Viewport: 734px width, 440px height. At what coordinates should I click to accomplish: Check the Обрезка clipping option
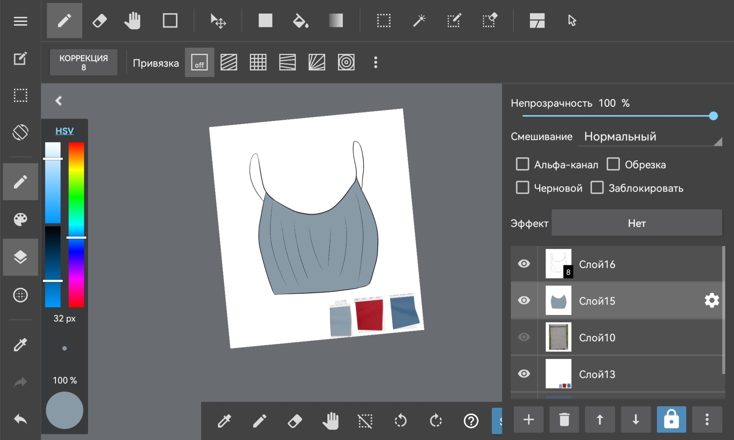pyautogui.click(x=613, y=164)
